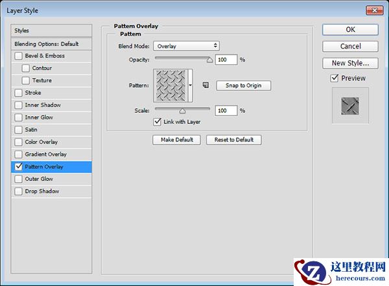389x286 pixels.
Task: Check the Gradient Overlay box
Action: (x=18, y=154)
